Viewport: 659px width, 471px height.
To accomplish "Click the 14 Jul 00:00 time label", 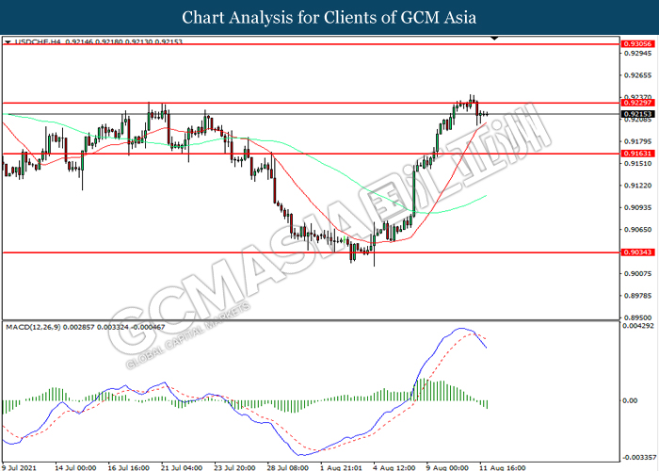I will [75, 467].
